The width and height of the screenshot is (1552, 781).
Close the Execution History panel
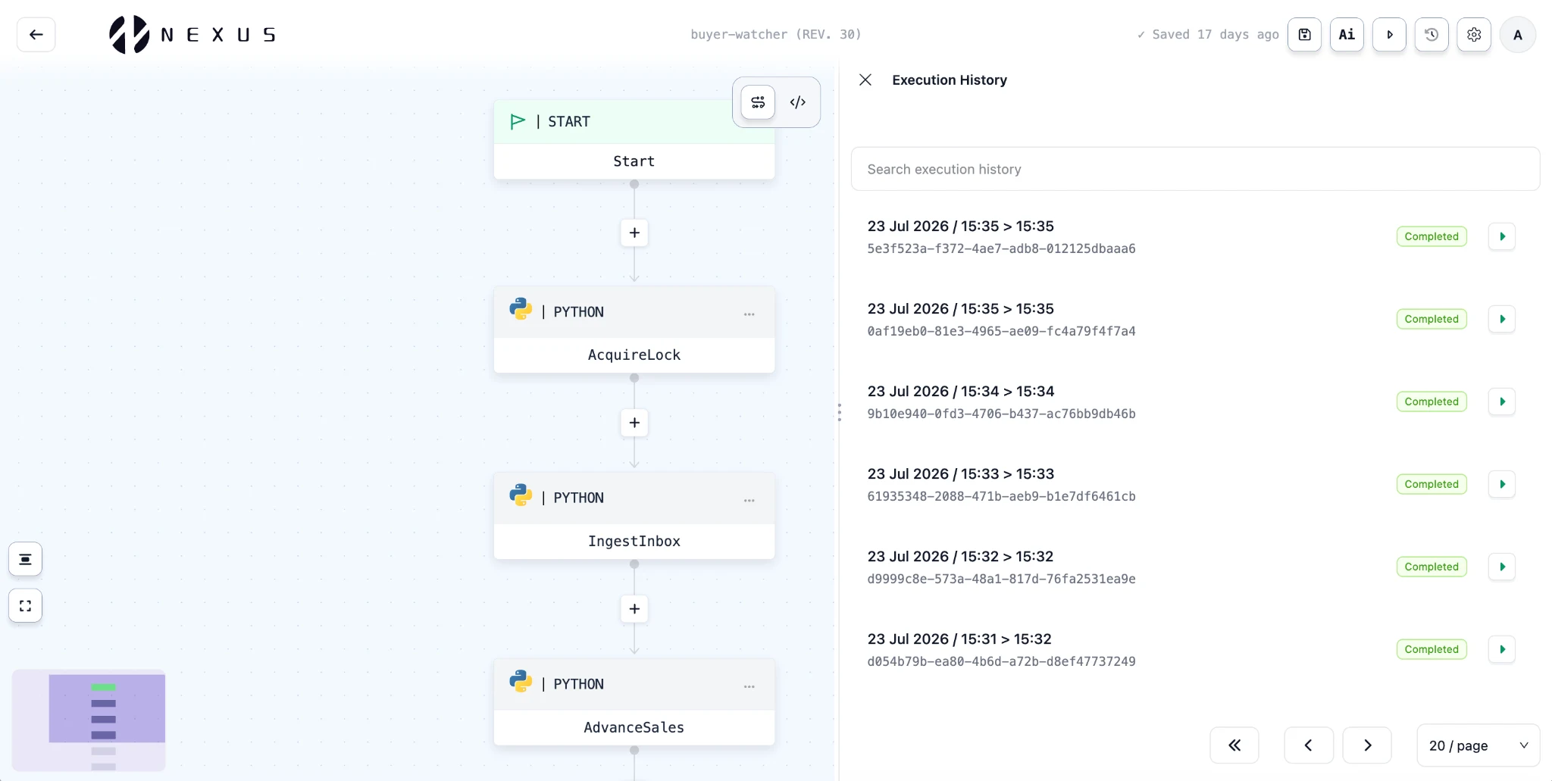pyautogui.click(x=865, y=80)
